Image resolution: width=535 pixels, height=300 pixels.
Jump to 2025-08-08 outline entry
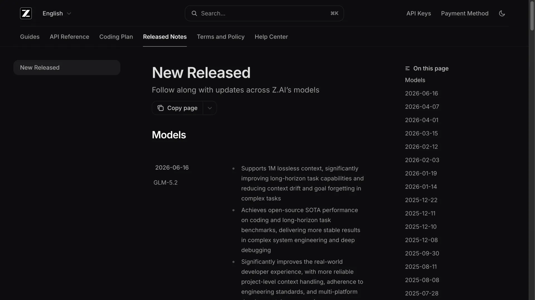[x=422, y=280]
